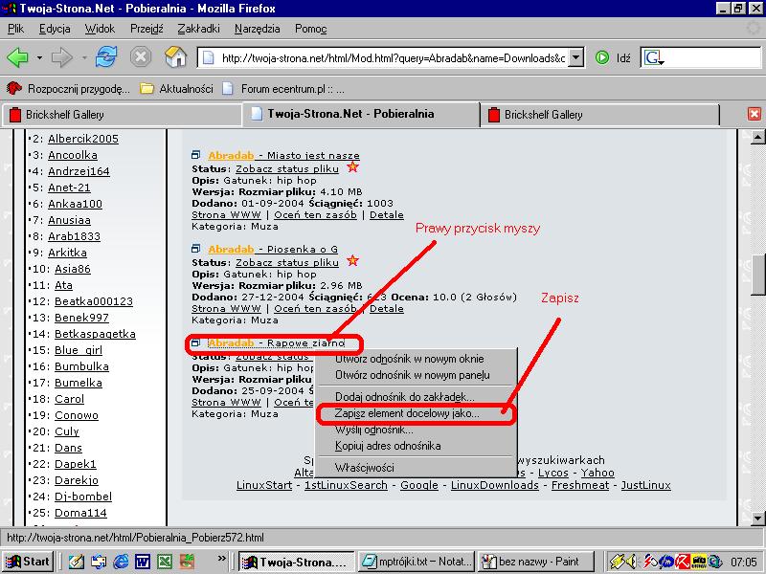Open the Forum ecentrum.pl bookmark
Image resolution: width=766 pixels, height=574 pixels.
tap(283, 89)
